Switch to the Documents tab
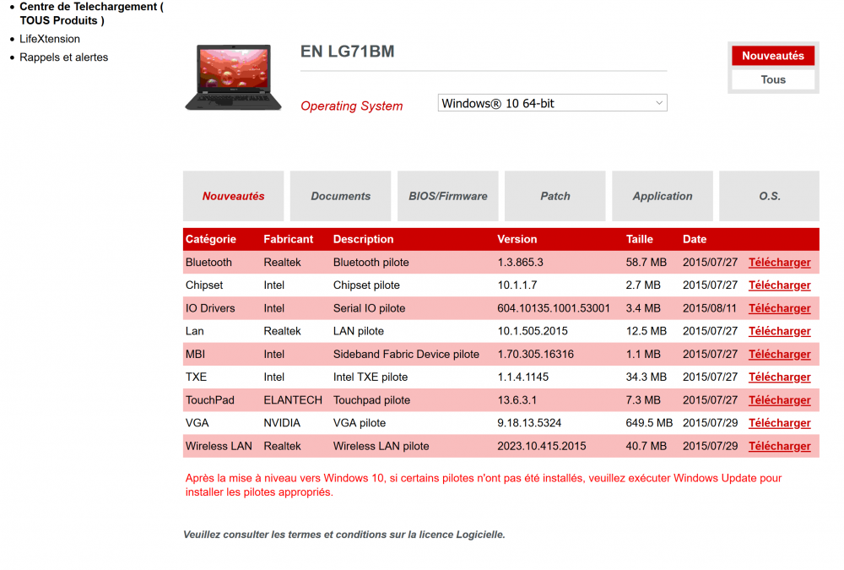Image resolution: width=844 pixels, height=570 pixels. (x=341, y=196)
